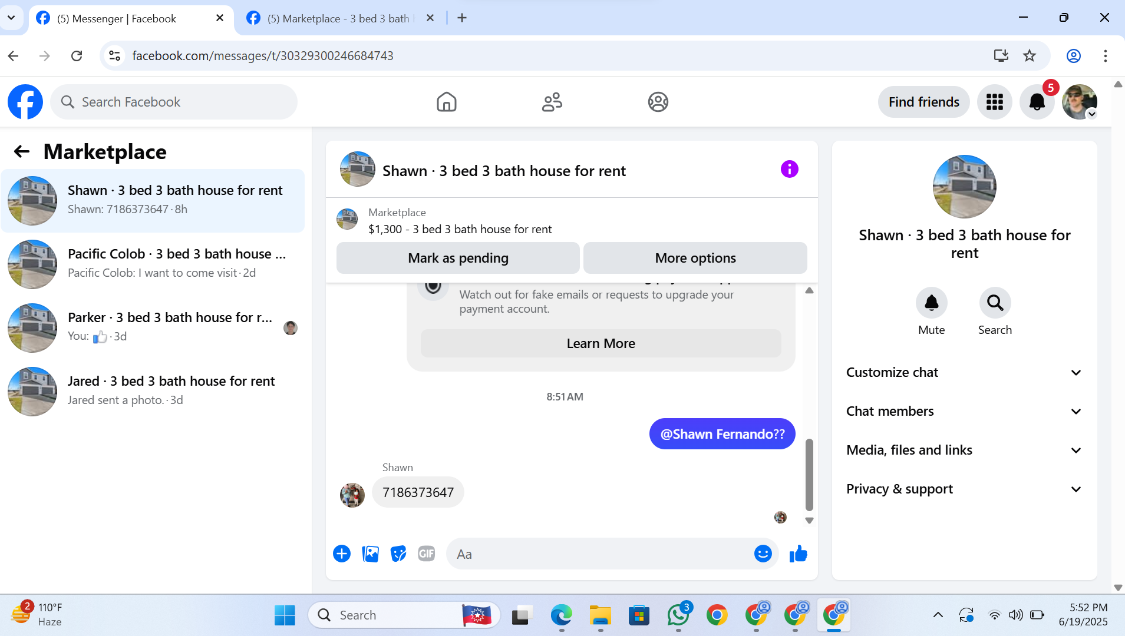Open conversation information purple icon
Viewport: 1125px width, 636px height.
pyautogui.click(x=790, y=170)
